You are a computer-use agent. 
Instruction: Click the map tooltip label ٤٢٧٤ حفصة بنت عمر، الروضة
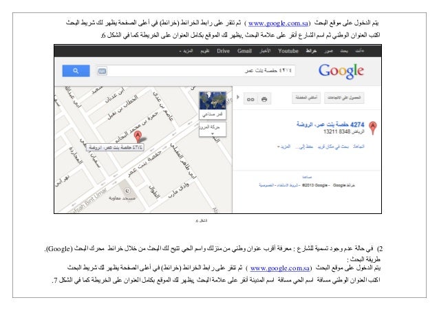tap(115, 147)
